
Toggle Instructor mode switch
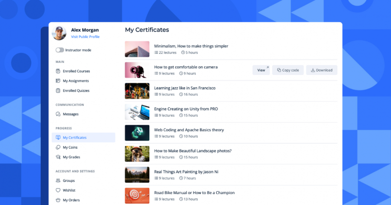click(60, 50)
